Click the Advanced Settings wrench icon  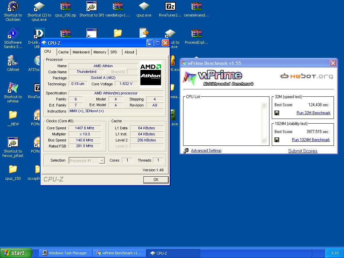click(x=186, y=150)
